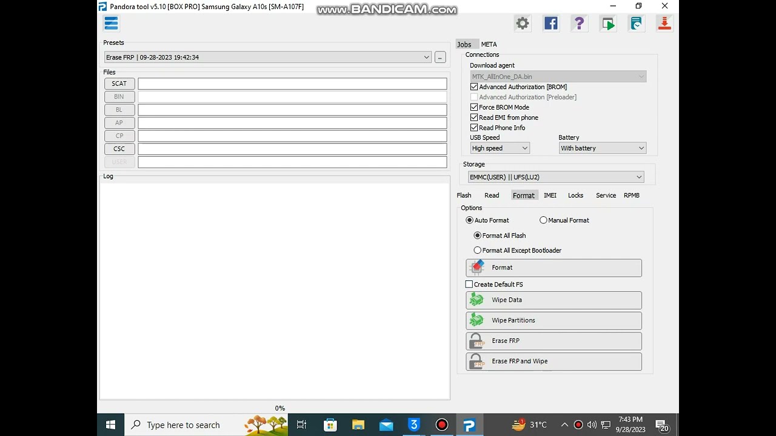
Task: Toggle Advanced Authorization [BROM] checkbox
Action: click(474, 87)
